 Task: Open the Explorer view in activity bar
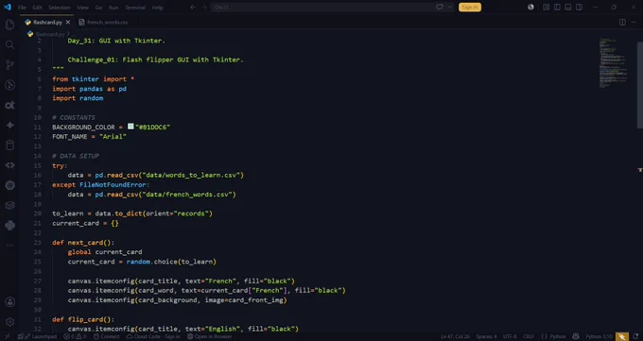tap(9, 25)
